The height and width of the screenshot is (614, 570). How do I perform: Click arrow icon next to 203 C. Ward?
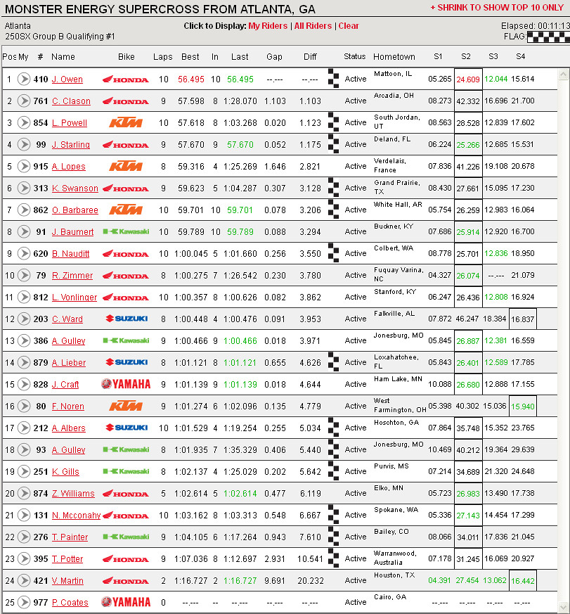(24, 319)
